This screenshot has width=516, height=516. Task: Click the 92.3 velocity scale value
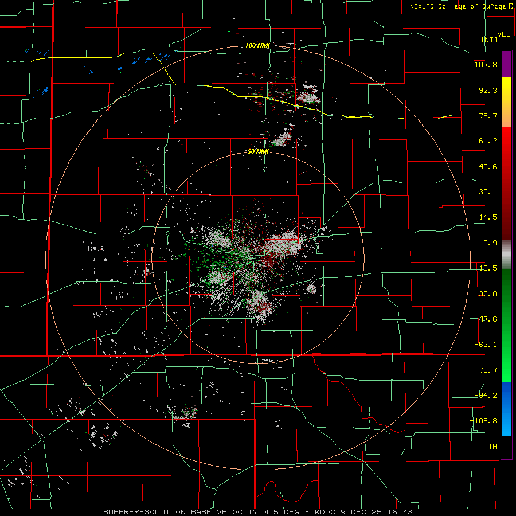coord(488,90)
